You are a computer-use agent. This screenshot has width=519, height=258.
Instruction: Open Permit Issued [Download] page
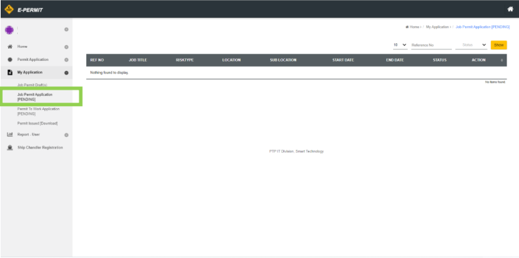coord(38,123)
